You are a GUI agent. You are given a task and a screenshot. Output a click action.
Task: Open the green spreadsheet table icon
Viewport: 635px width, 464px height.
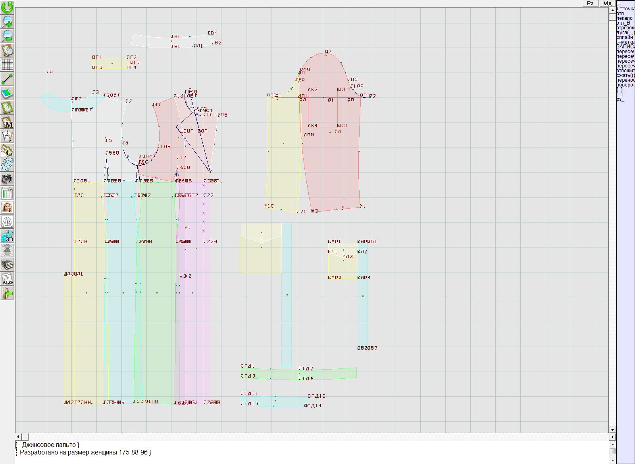click(x=7, y=193)
